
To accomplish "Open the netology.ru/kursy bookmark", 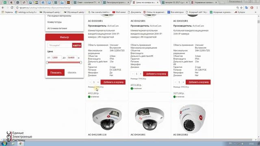I will click(26, 12).
